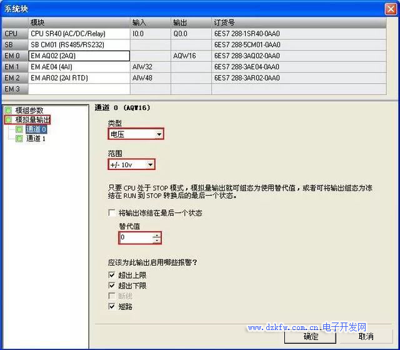Enable 将输出冻结在最后一个状态 checkbox
Screen dimensions: 400x350
pyautogui.click(x=112, y=213)
